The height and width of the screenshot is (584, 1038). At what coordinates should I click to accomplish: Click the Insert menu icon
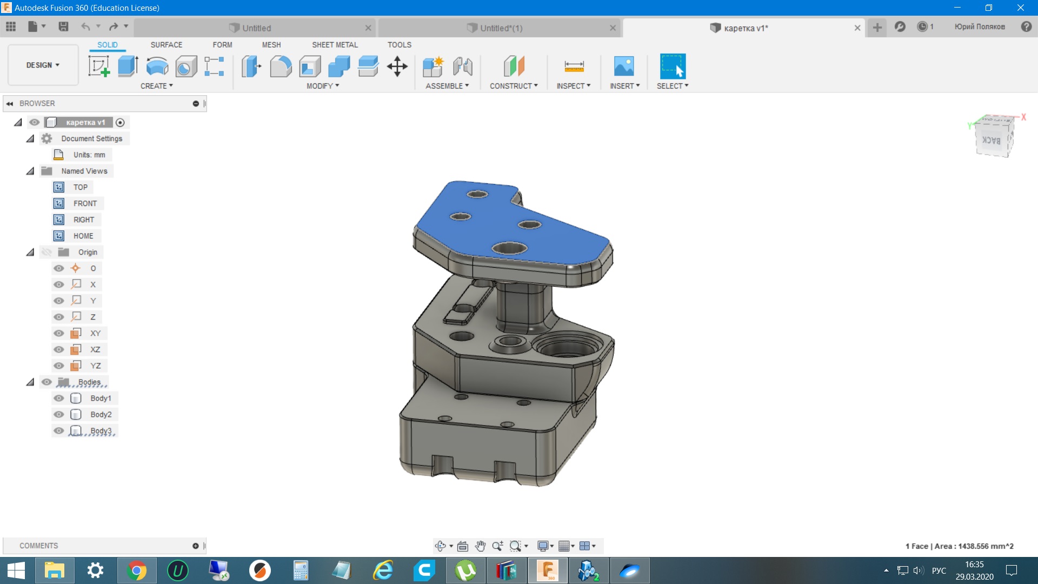(622, 65)
